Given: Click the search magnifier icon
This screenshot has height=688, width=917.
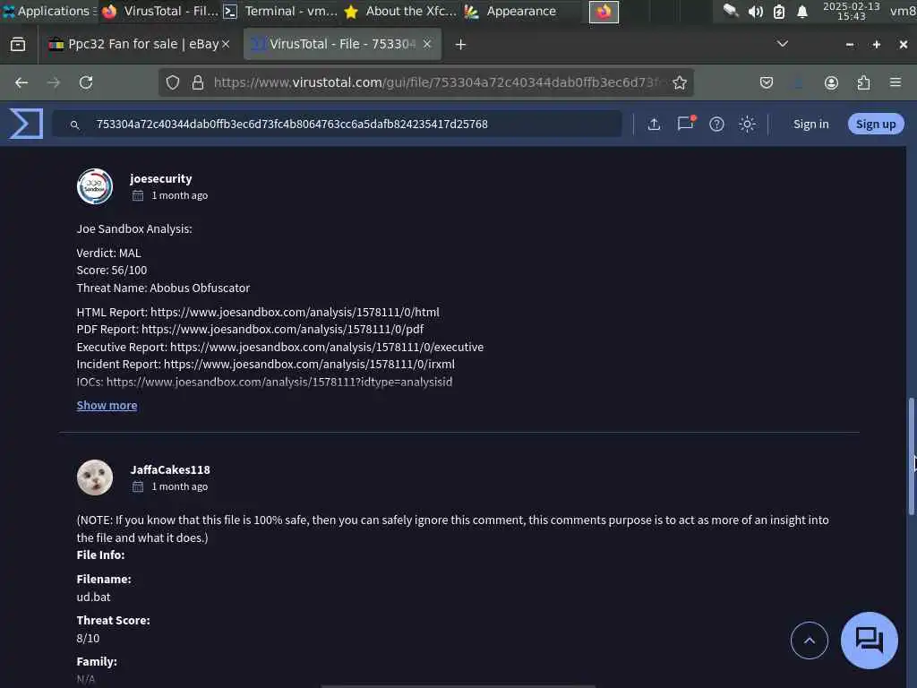Looking at the screenshot, I should [x=75, y=125].
